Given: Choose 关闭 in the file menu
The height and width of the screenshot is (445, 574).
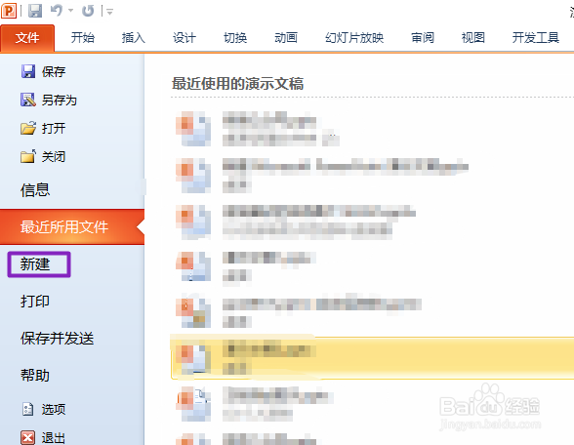Looking at the screenshot, I should [x=54, y=156].
